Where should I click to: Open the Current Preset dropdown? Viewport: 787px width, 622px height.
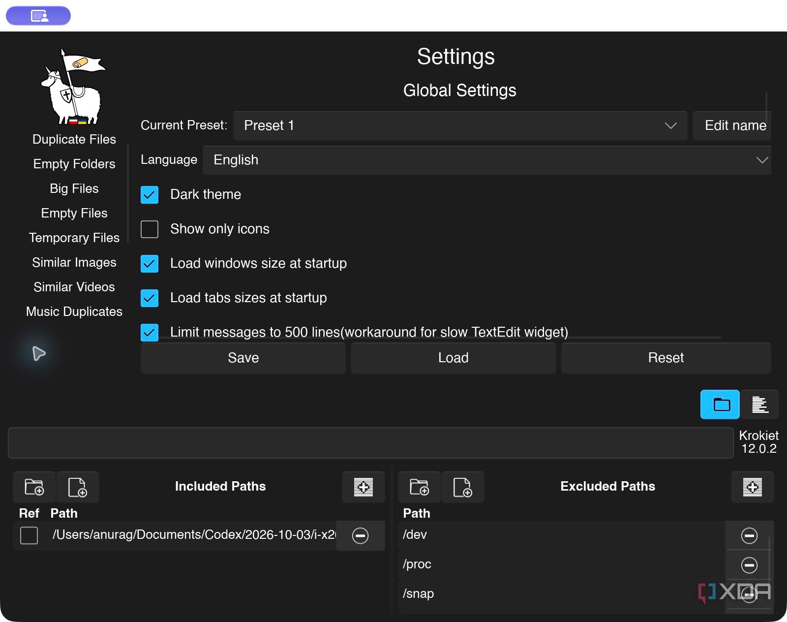460,126
